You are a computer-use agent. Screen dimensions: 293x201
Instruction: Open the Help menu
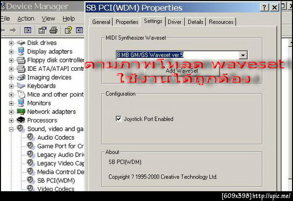pos(69,19)
